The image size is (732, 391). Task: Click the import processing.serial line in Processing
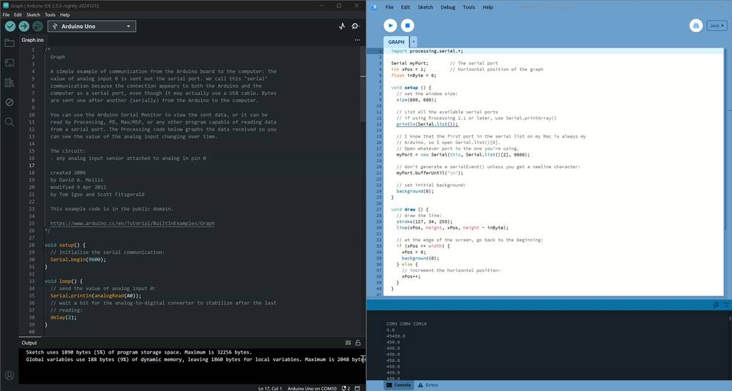coord(427,51)
